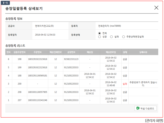
Task: Close the 송장일괄등록 상세보기 dialog
Action: pyautogui.click(x=156, y=8)
